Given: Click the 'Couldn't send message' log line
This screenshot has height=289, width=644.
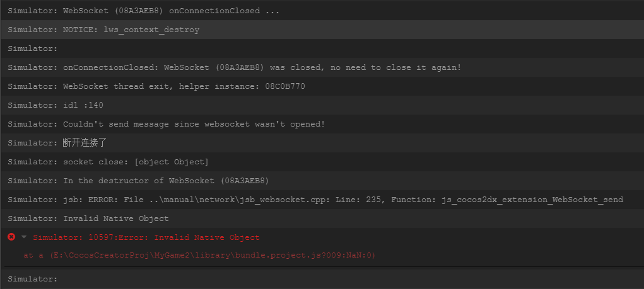Looking at the screenshot, I should [x=166, y=124].
